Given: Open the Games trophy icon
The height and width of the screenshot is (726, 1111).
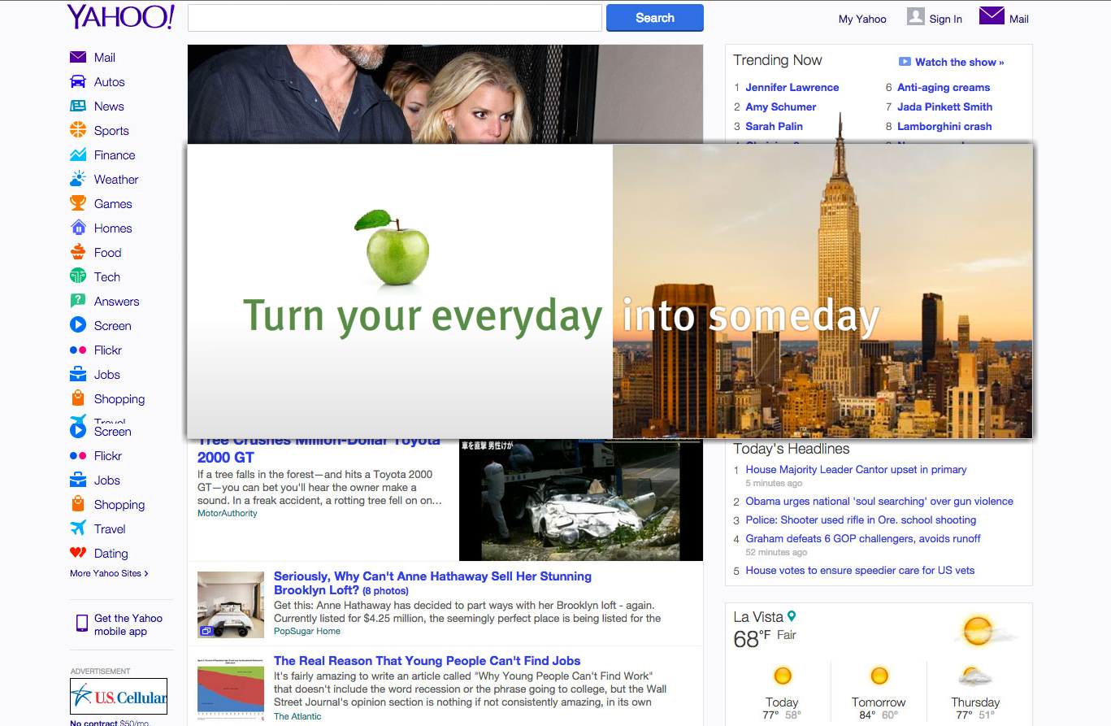Looking at the screenshot, I should [78, 203].
